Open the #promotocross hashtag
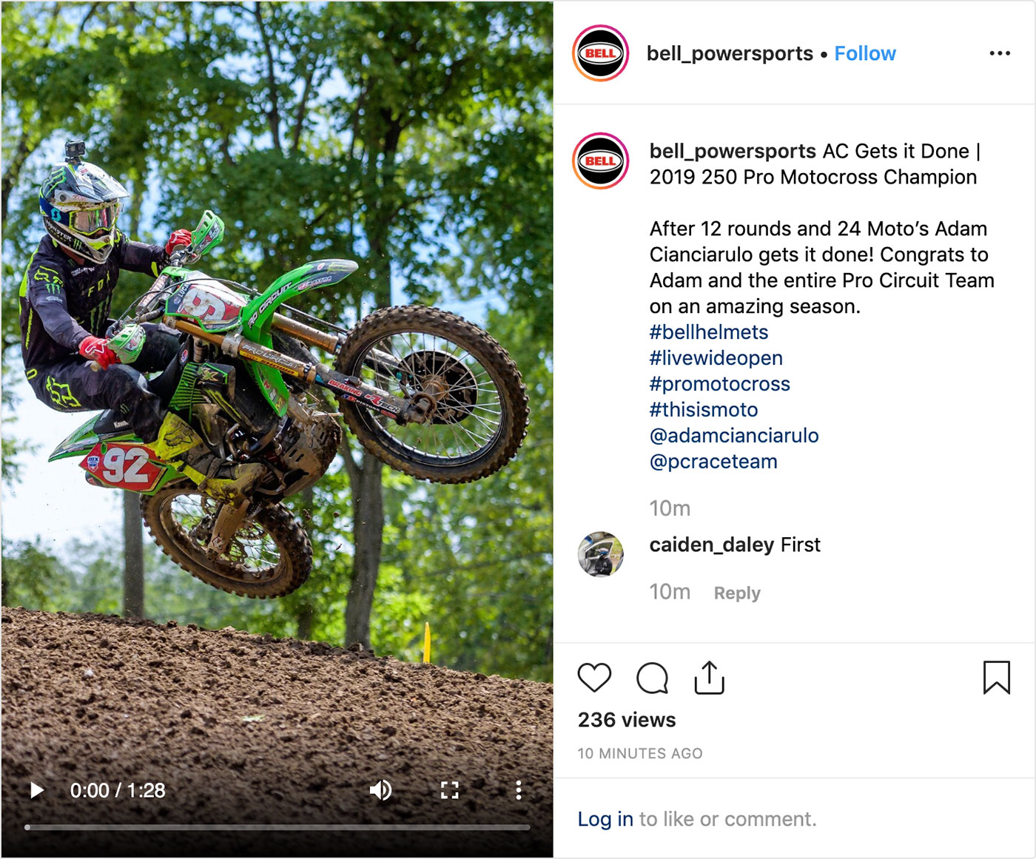This screenshot has width=1036, height=859. 720,384
